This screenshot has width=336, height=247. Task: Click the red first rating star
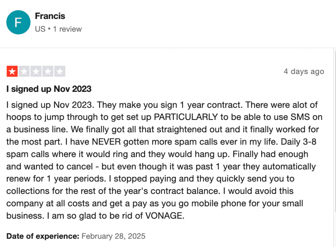(12, 71)
